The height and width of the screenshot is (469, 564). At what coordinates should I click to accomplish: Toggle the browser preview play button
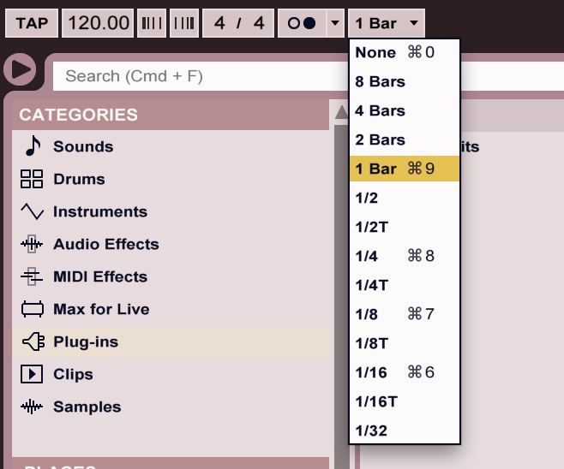click(21, 68)
